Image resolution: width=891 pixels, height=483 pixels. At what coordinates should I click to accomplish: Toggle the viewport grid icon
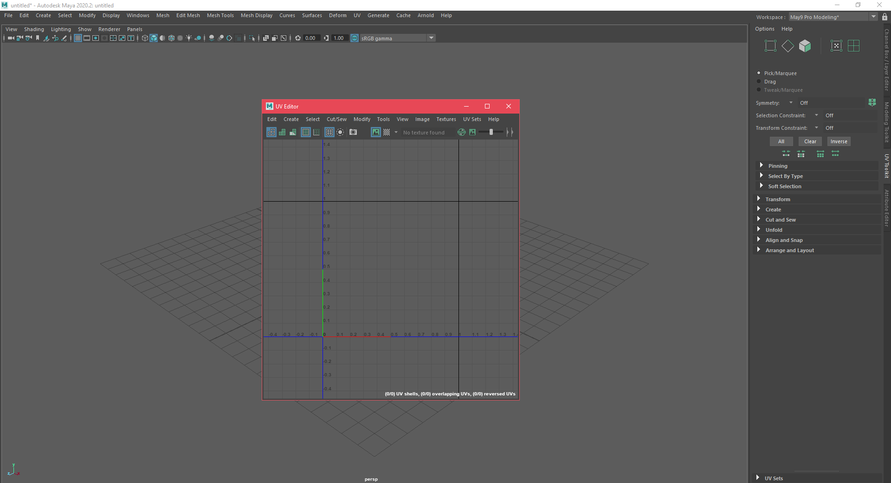pos(78,38)
